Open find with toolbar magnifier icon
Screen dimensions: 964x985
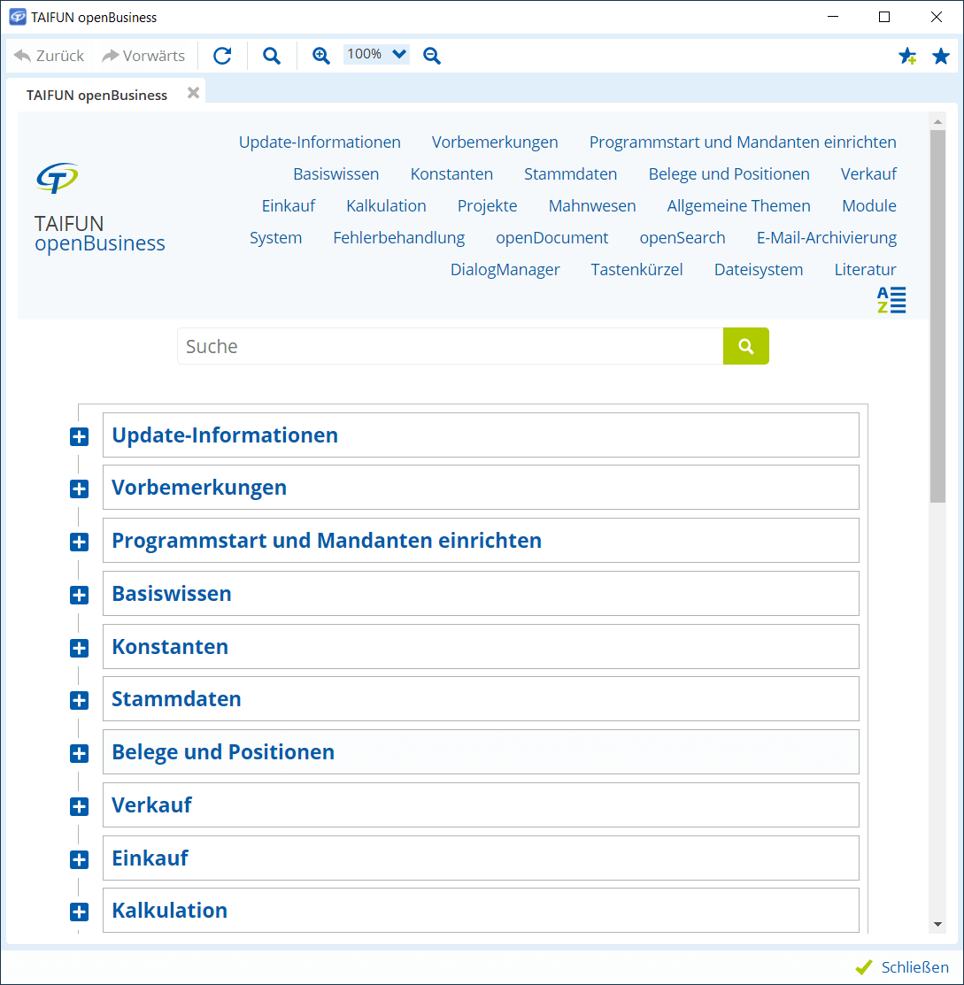tap(272, 56)
